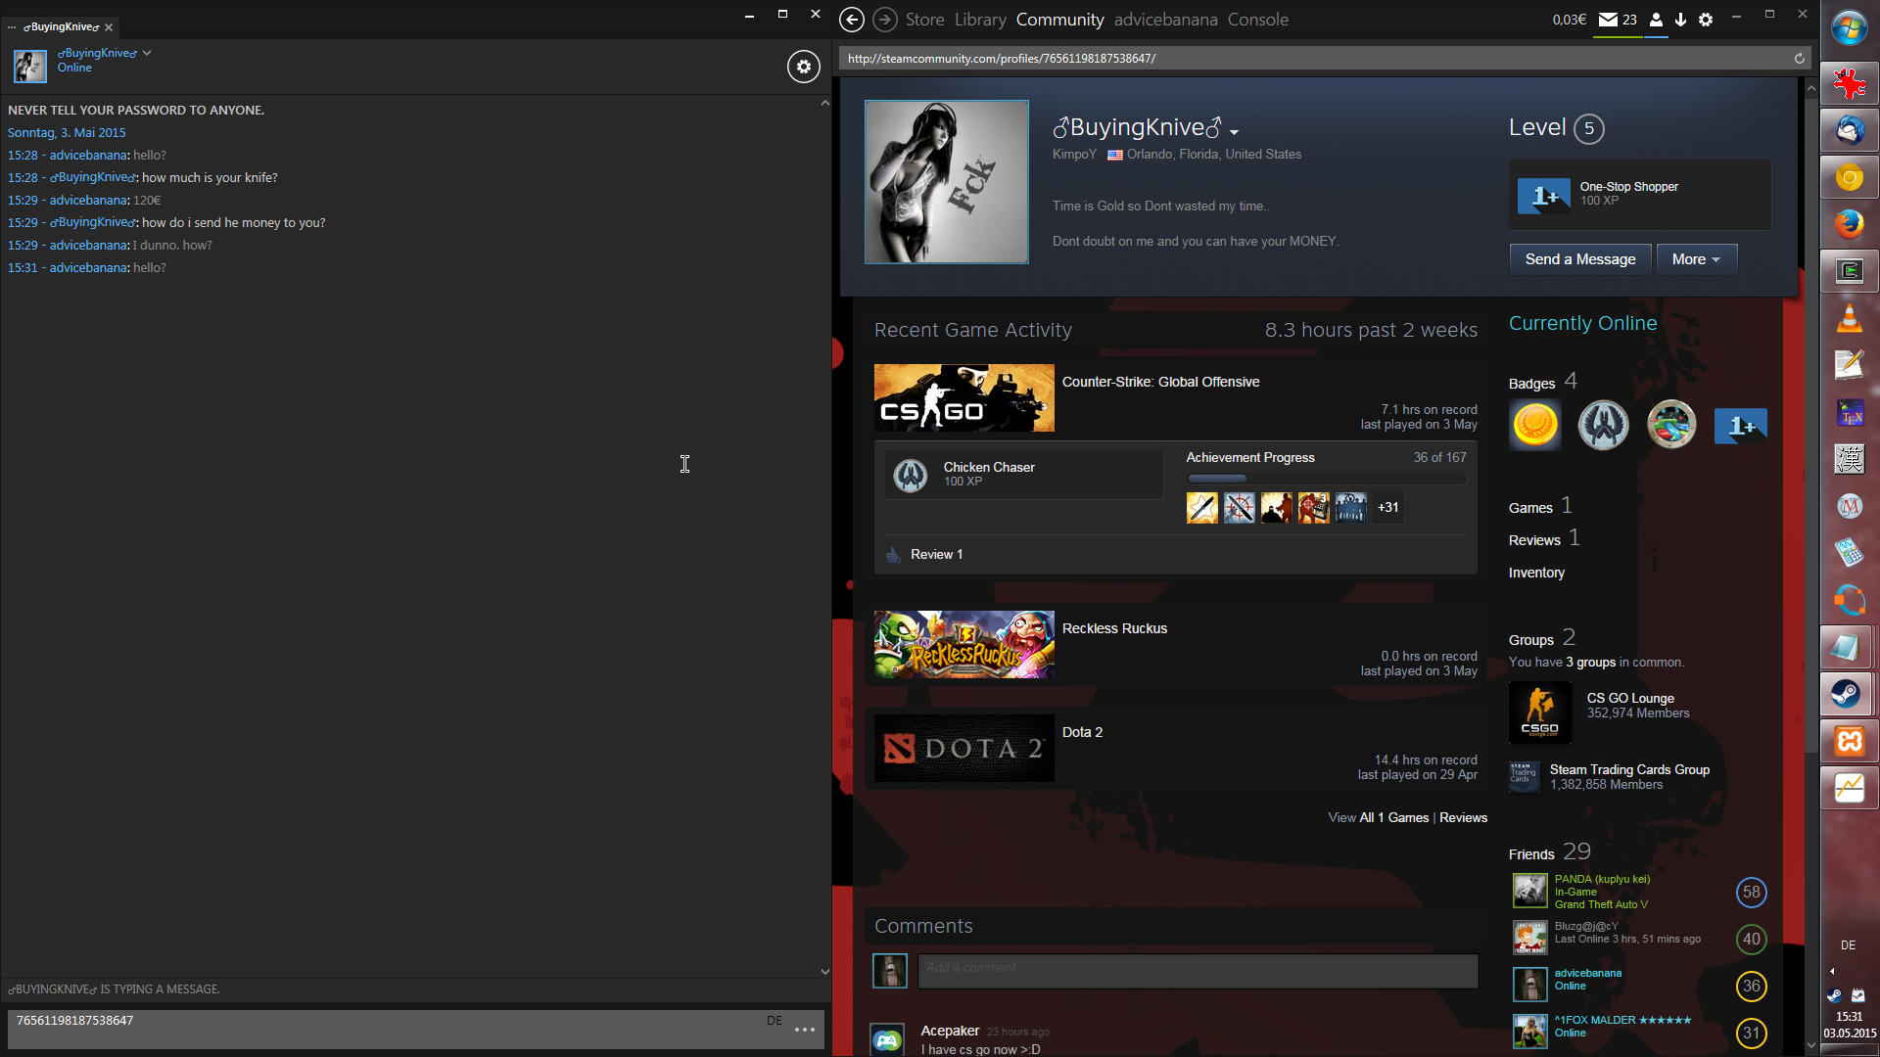Click the achievement progress bar
1880x1057 pixels.
click(x=1326, y=479)
